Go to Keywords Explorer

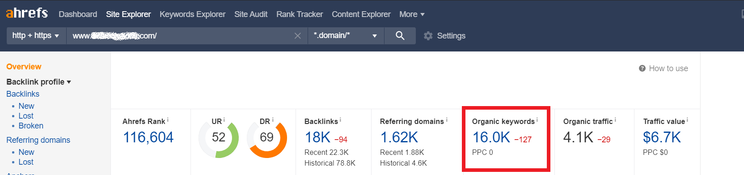point(192,14)
